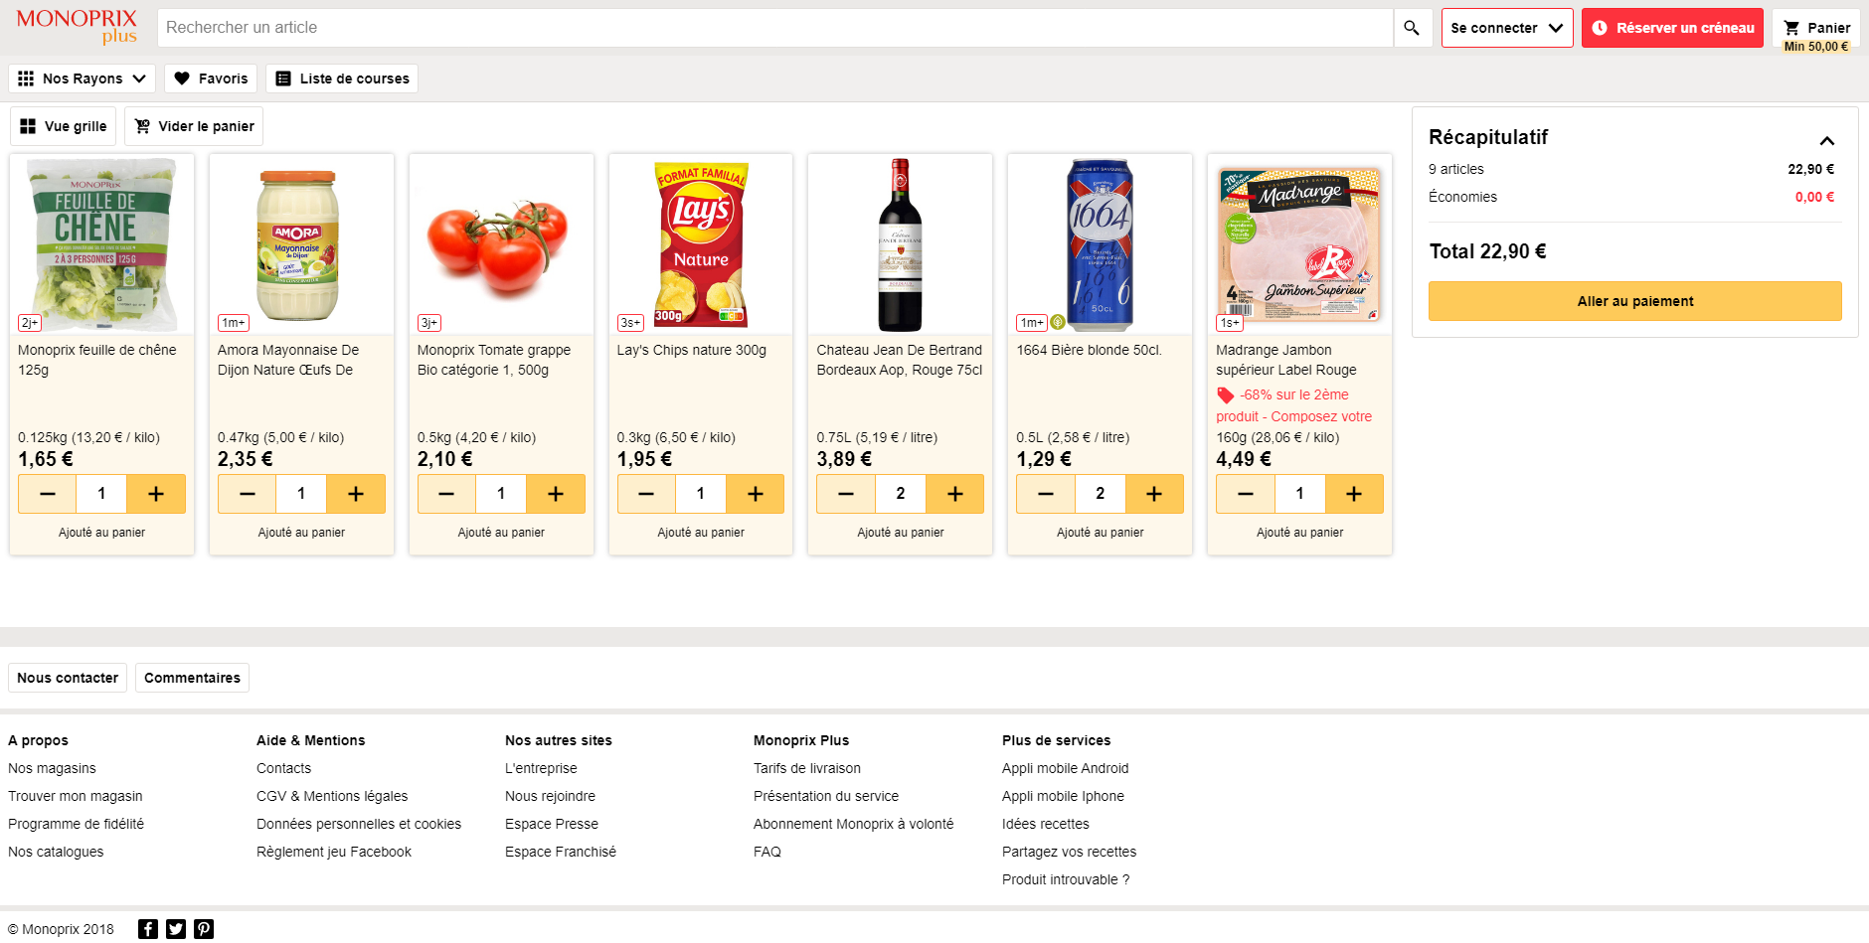The width and height of the screenshot is (1869, 943).
Task: Open Favoris heart button
Action: click(x=211, y=79)
